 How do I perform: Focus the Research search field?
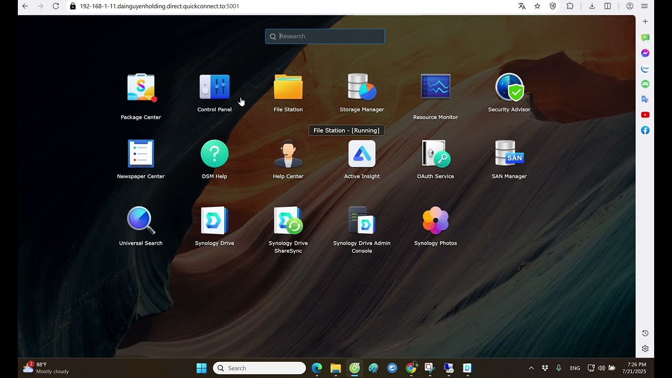click(325, 36)
